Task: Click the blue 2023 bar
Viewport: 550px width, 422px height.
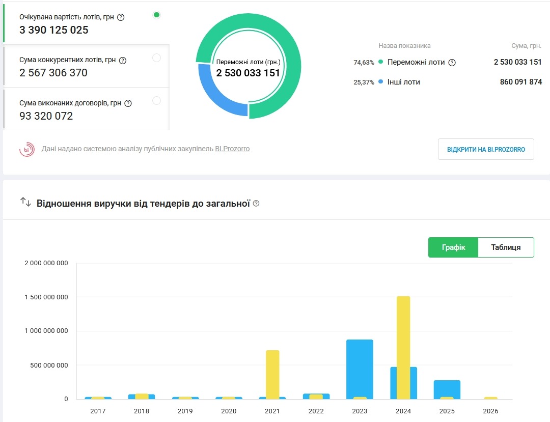Action: 360,368
